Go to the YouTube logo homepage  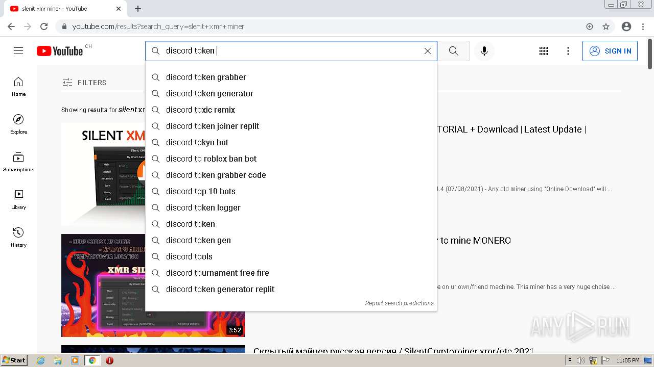tap(60, 51)
